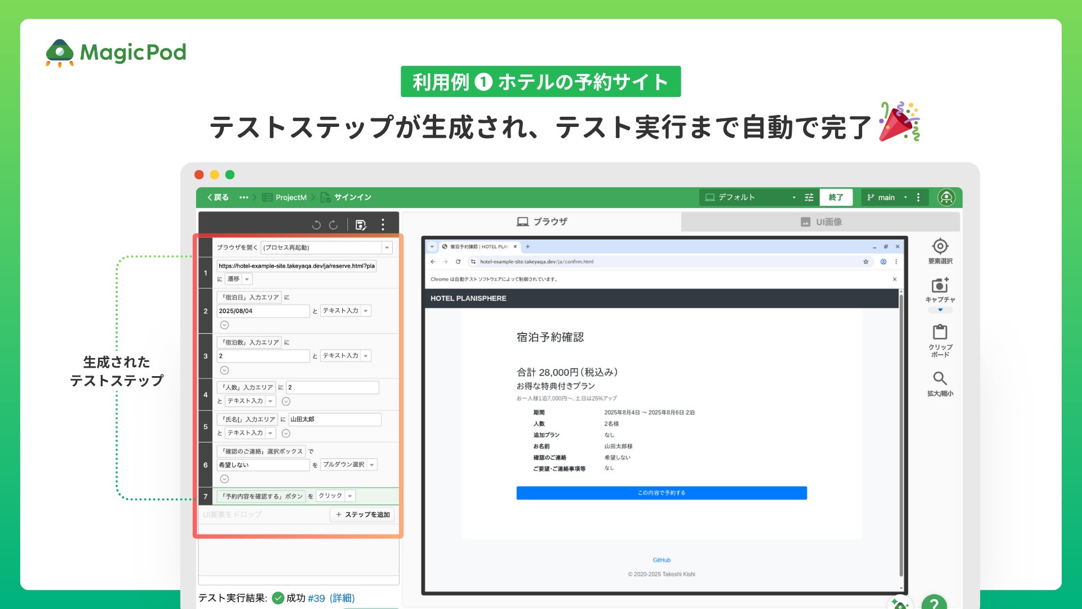The width and height of the screenshot is (1082, 609).
Task: Click the undo arrow in test editor toolbar
Action: tap(316, 225)
